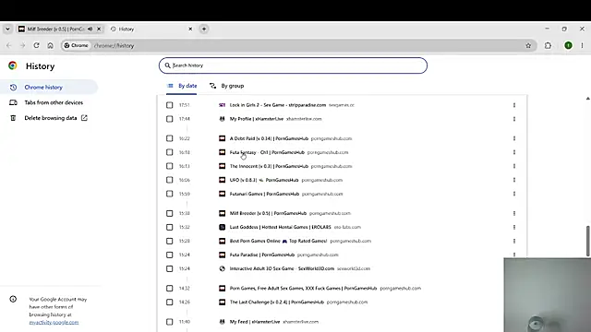Click the favicon of the 14:26 entry
The width and height of the screenshot is (591, 332).
point(222,302)
